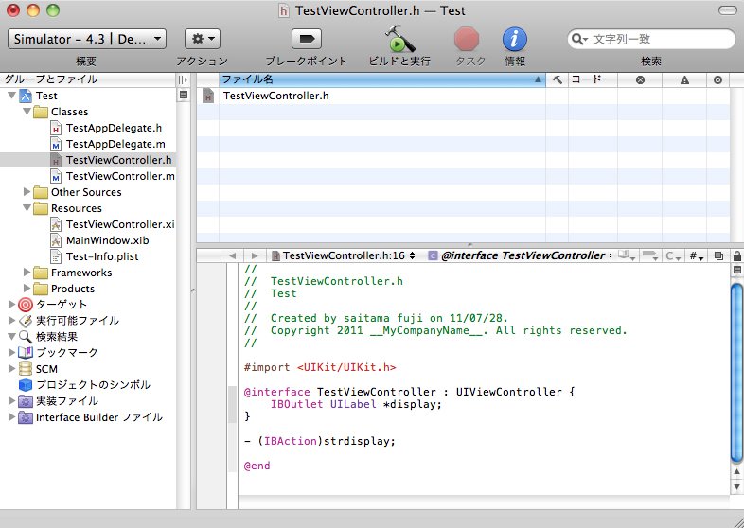Select MainWindow.xib in Resources
This screenshot has height=528, width=744.
(x=107, y=240)
